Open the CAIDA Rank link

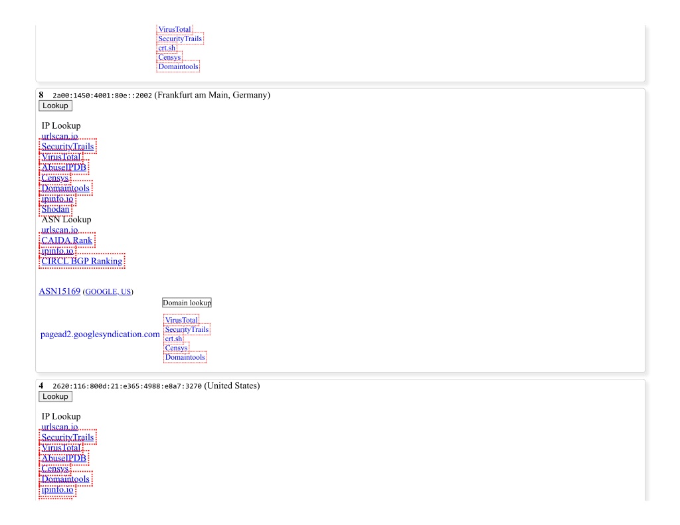tap(66, 240)
